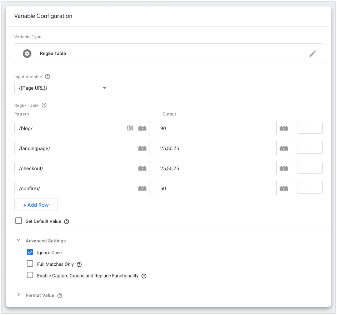Remove the /checkout/ row with its minus button
This screenshot has width=337, height=315.
pyautogui.click(x=310, y=168)
